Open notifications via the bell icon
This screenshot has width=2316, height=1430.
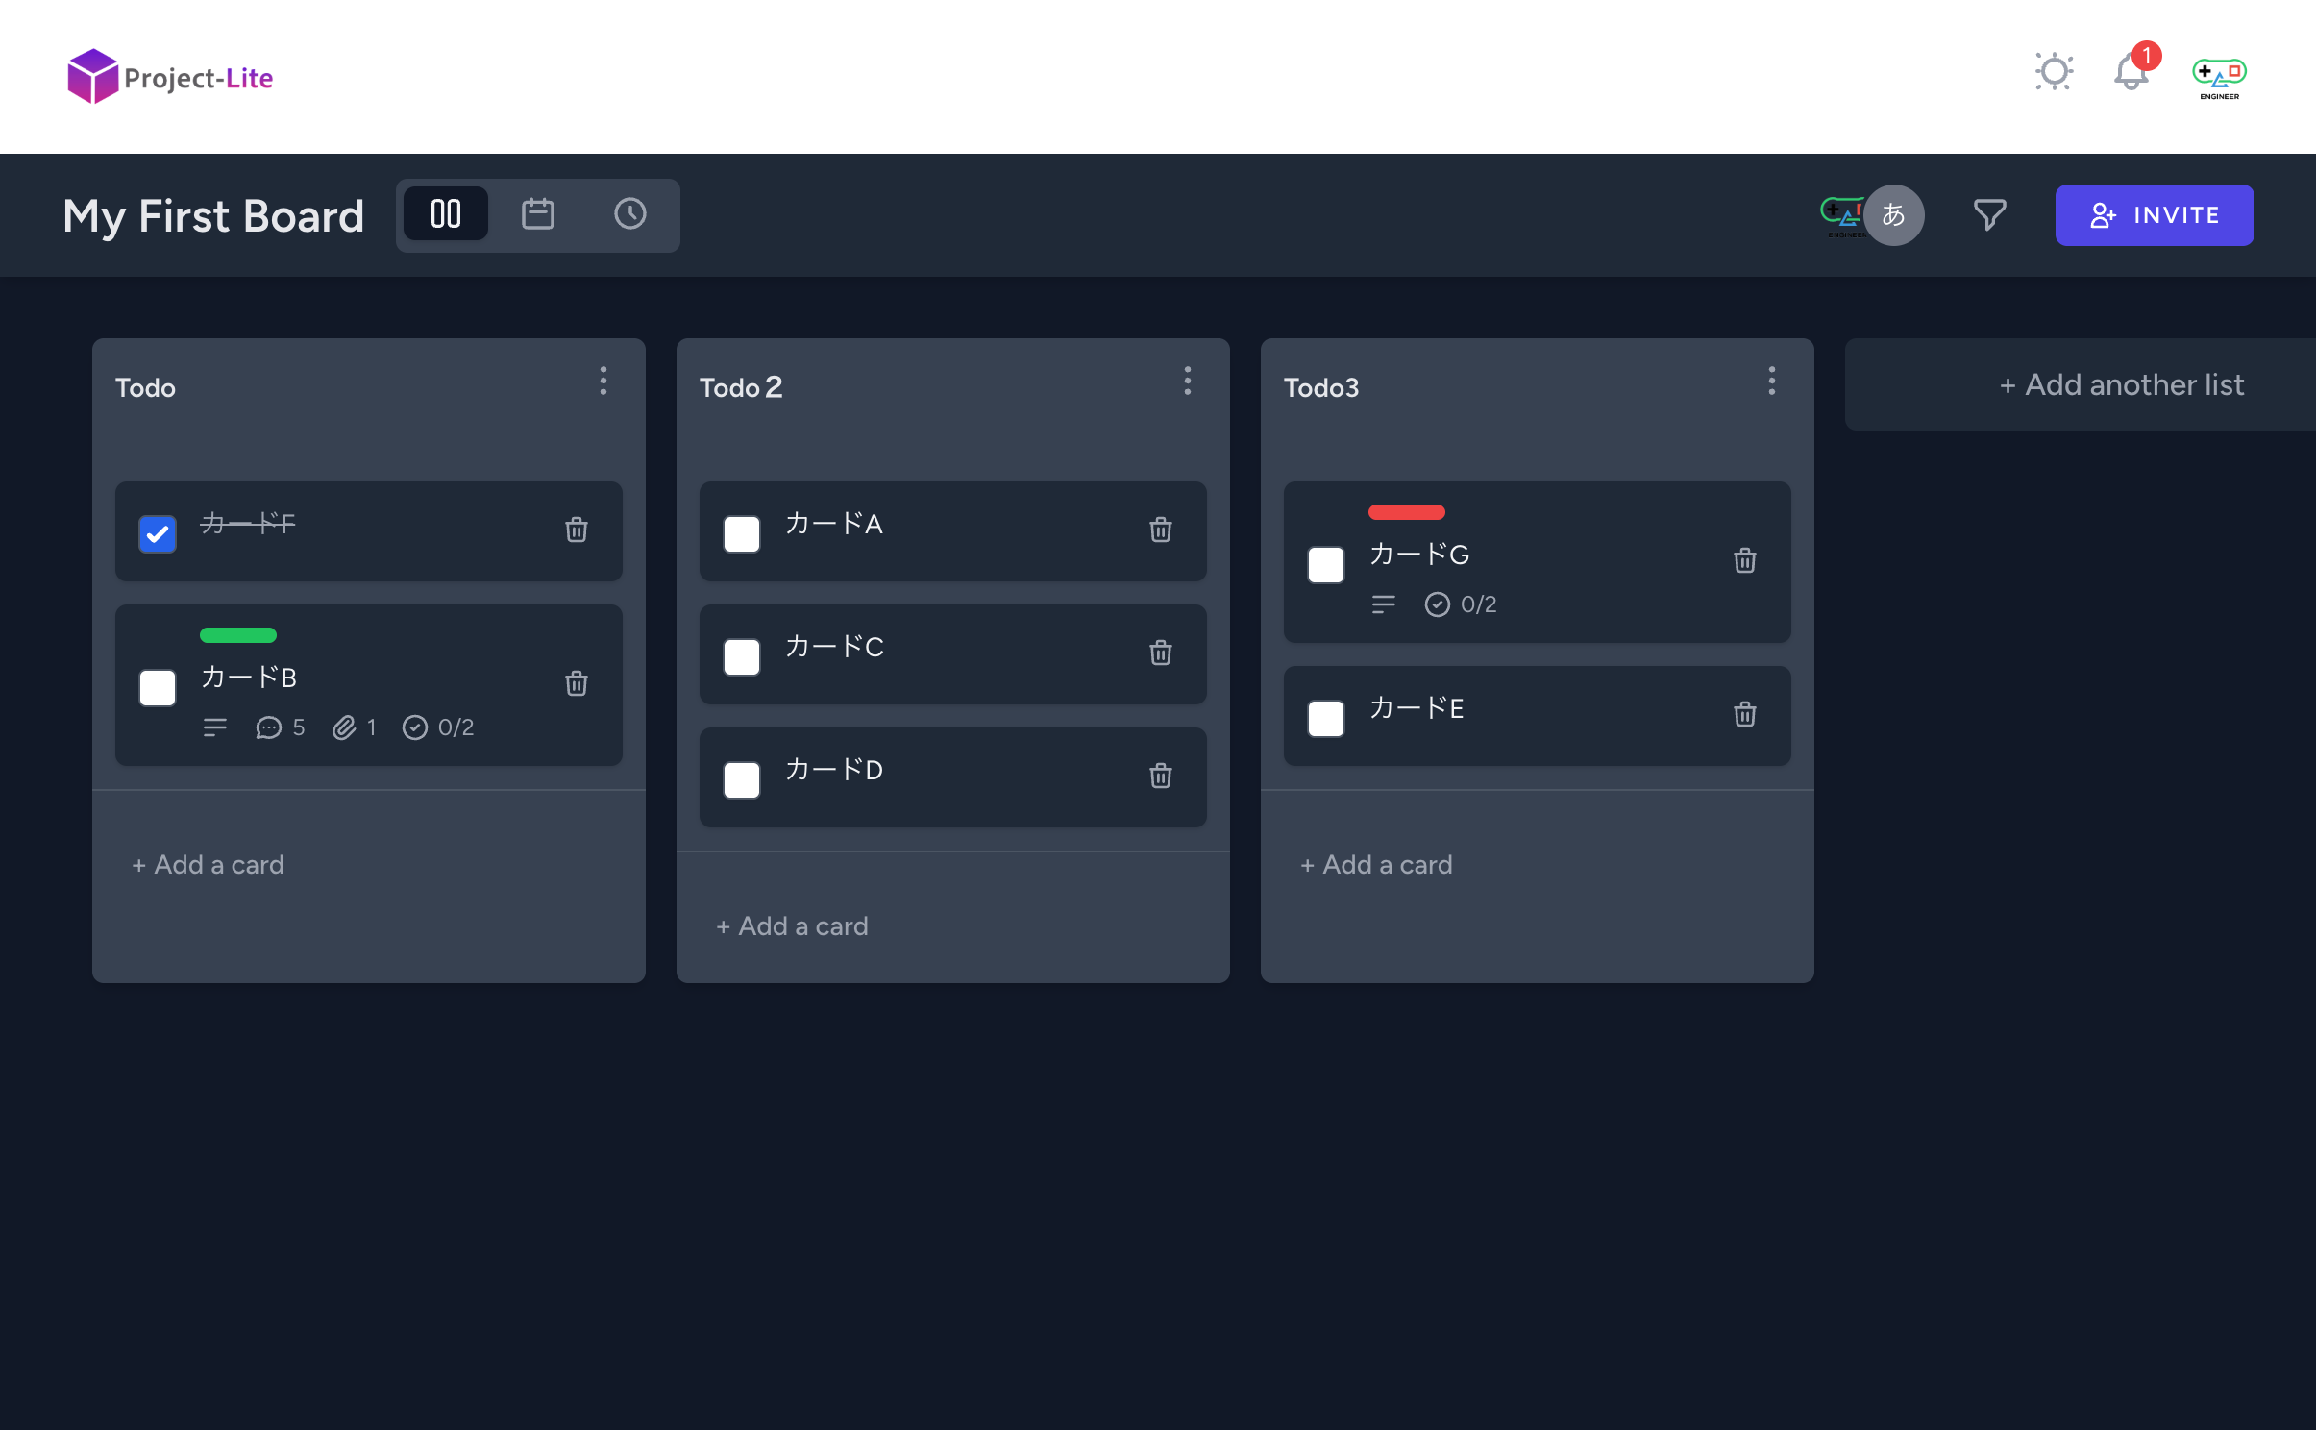[2130, 71]
